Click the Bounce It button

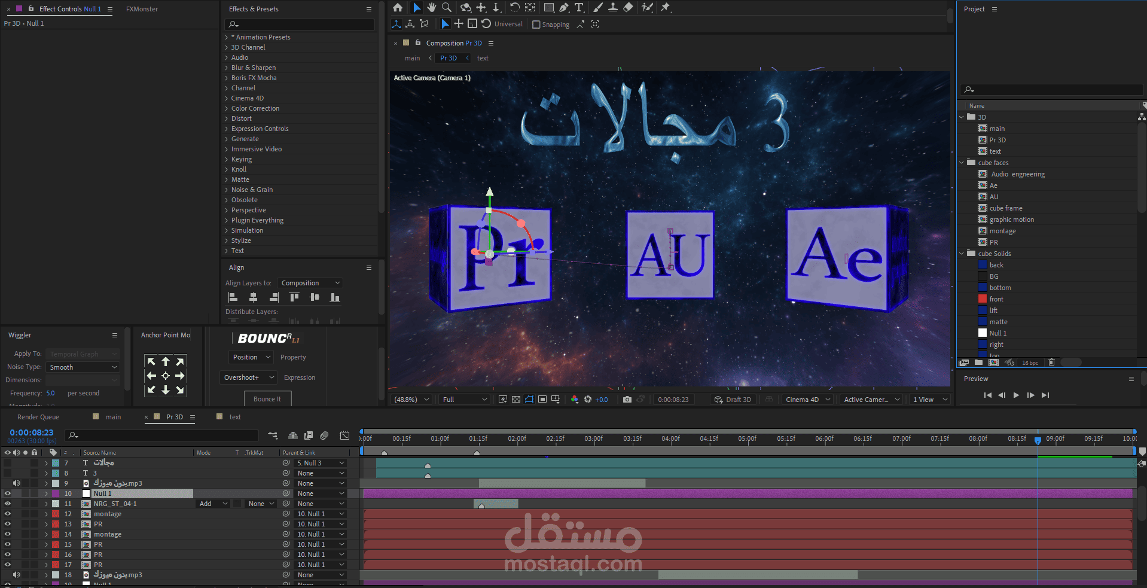click(267, 399)
